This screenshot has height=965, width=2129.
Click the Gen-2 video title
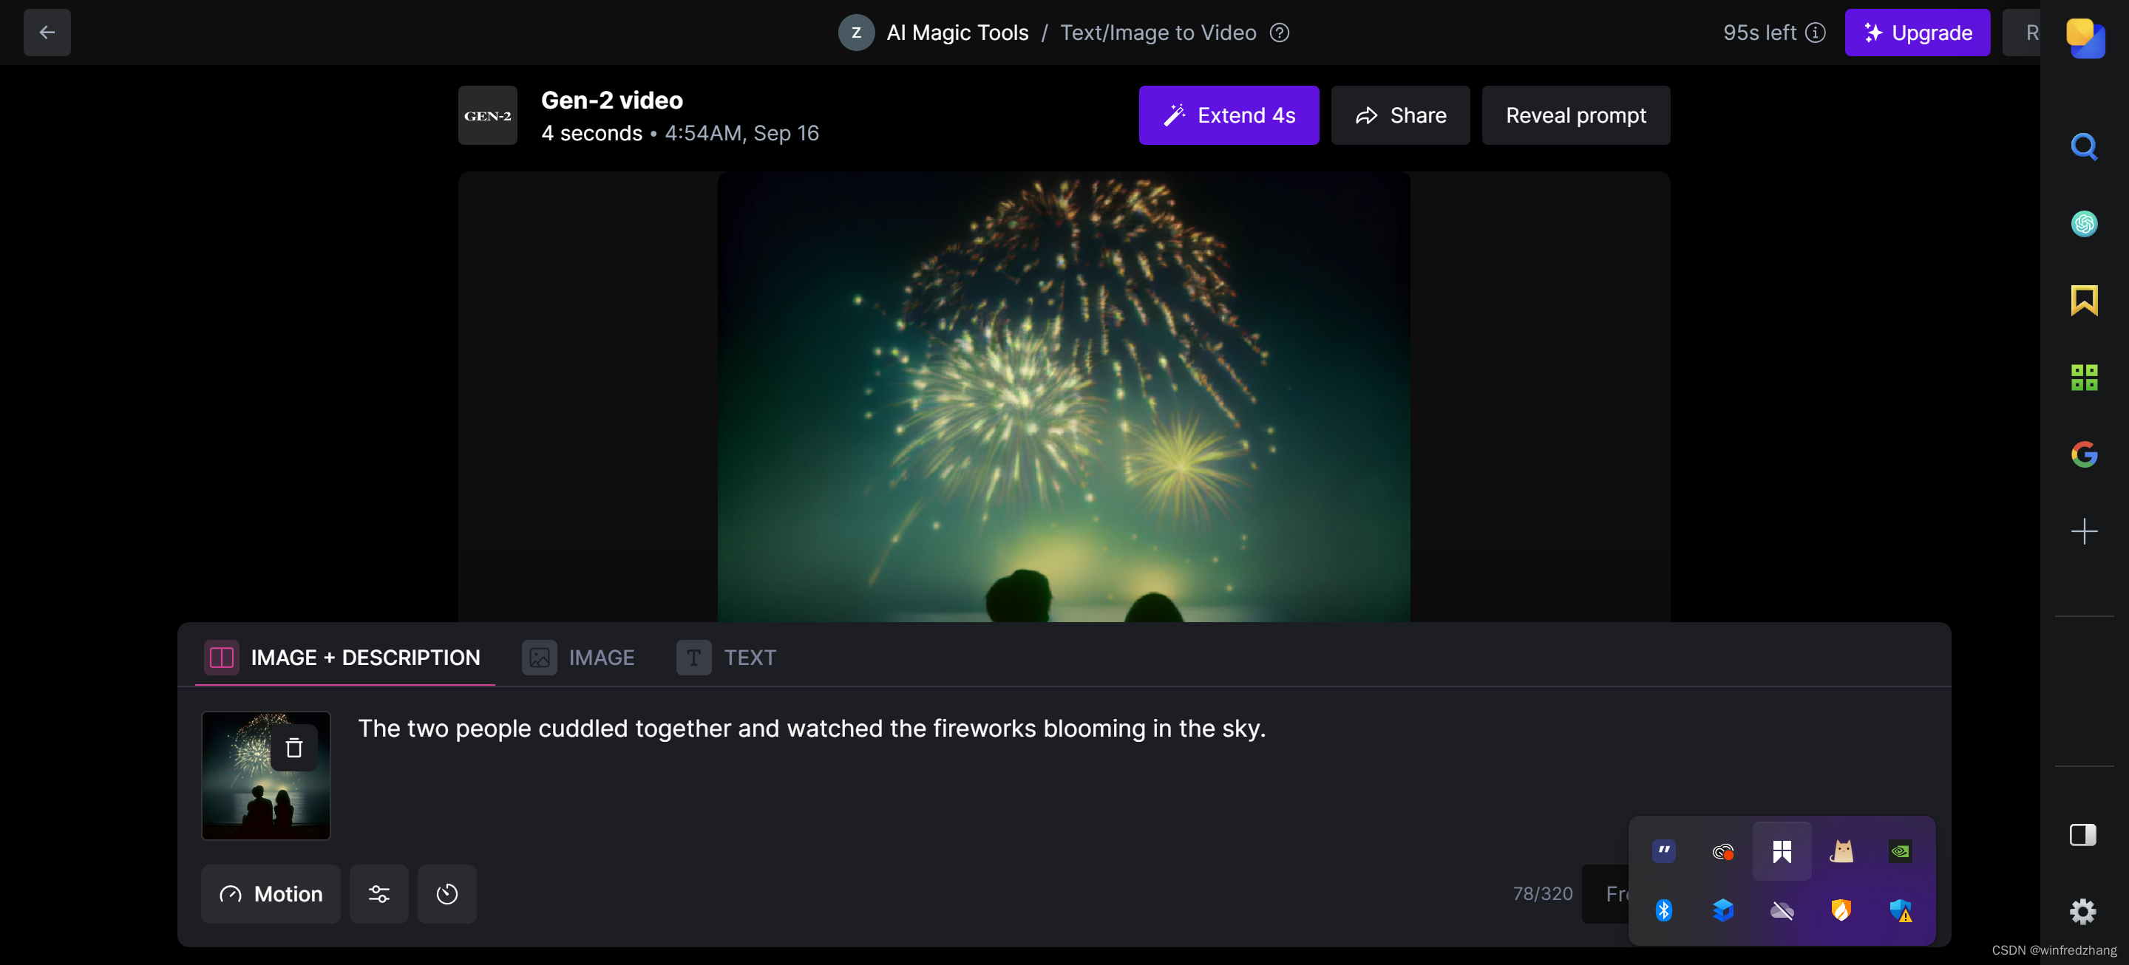pos(611,100)
